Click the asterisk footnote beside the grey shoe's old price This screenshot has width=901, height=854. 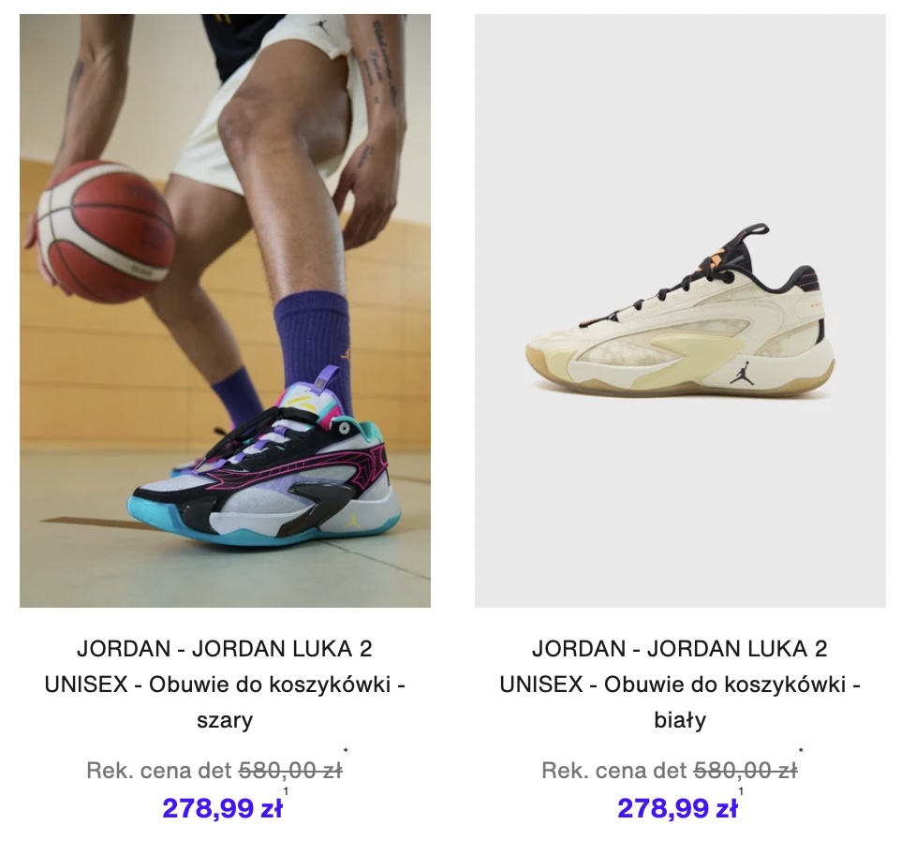346,751
